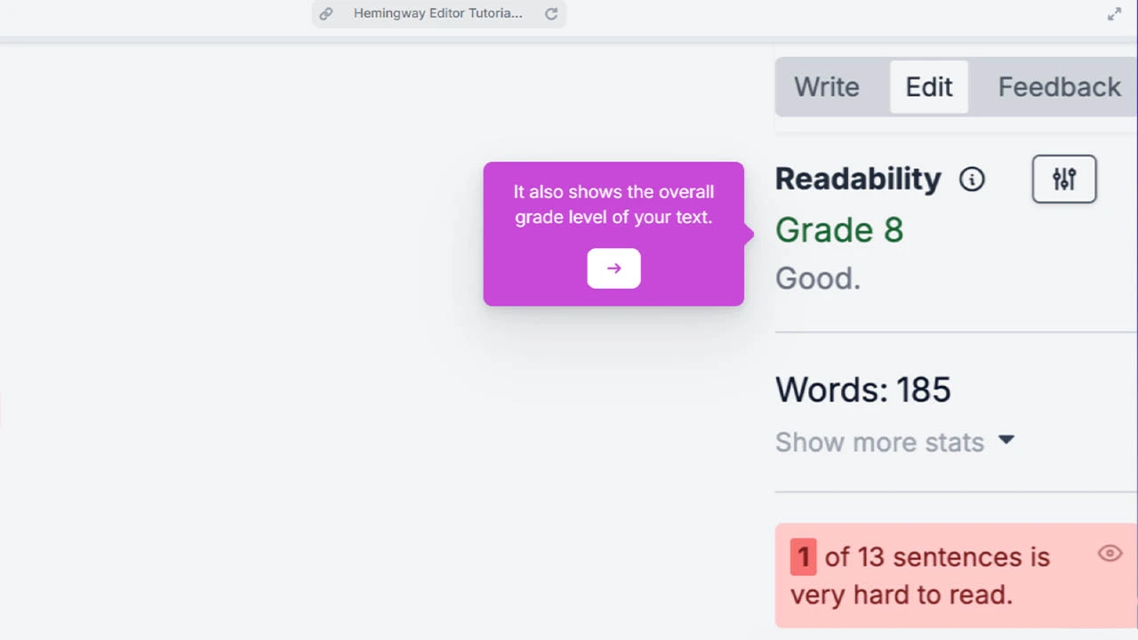Click the "Good." rating label
Viewport: 1138px width, 640px height.
(818, 278)
